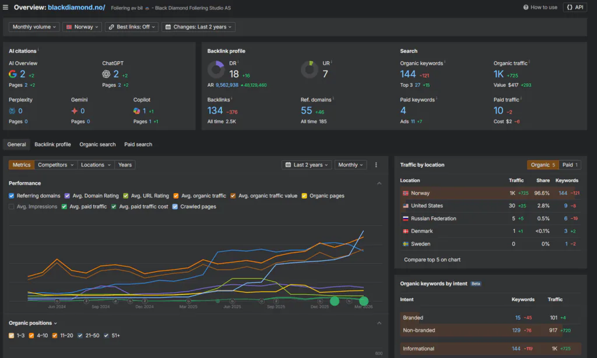Click the ChatGPT logo icon
The height and width of the screenshot is (358, 597).
(106, 74)
